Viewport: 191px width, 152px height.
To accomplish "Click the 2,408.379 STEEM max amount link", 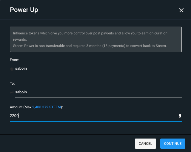I will (47, 107).
